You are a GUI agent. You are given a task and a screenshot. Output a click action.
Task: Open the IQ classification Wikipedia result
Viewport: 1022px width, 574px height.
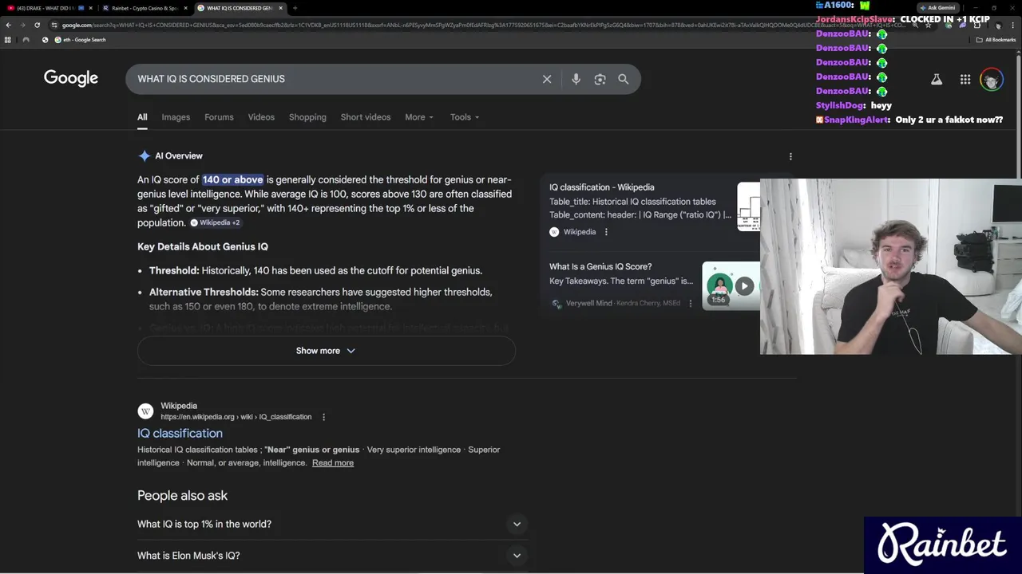point(180,433)
